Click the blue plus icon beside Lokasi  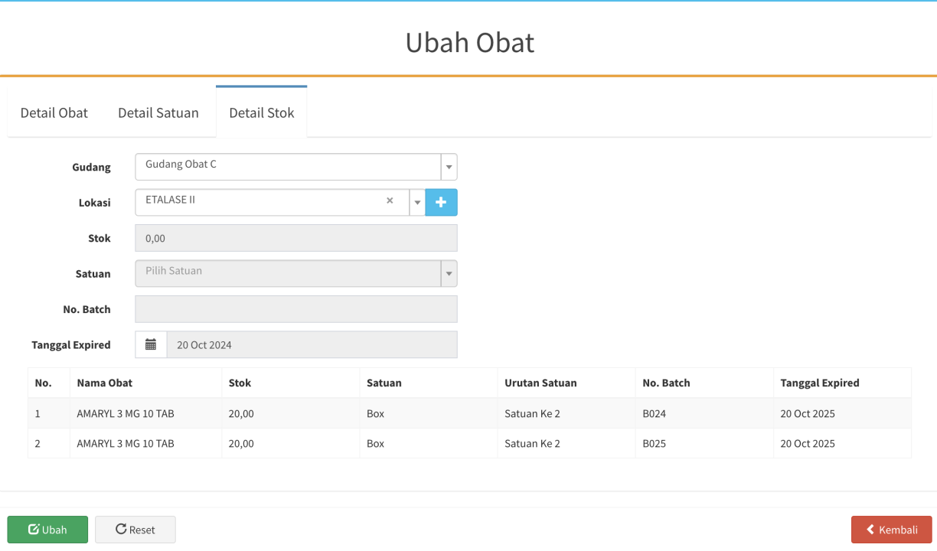tap(441, 202)
